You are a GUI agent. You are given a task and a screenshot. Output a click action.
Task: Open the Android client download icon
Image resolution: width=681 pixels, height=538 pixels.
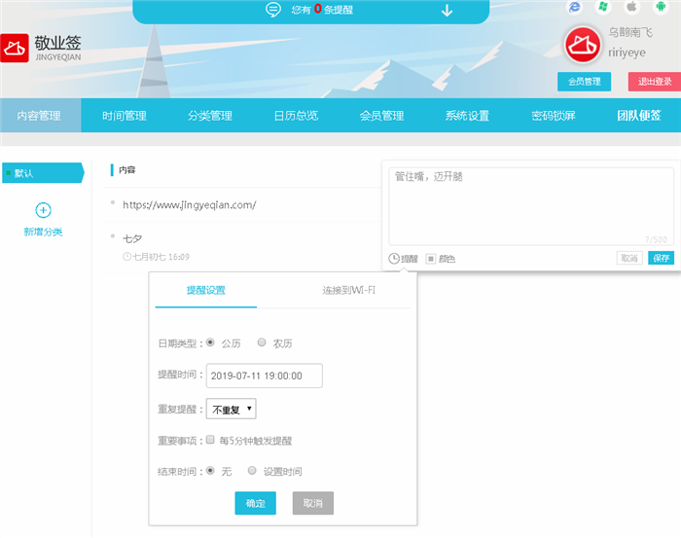coord(661,7)
